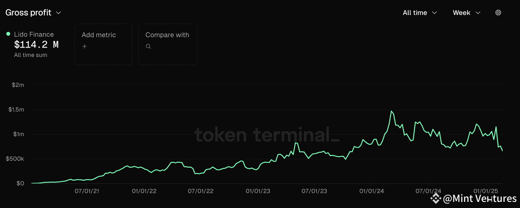520x208 pixels.
Task: Click the $500k y-axis label
Action: point(16,159)
